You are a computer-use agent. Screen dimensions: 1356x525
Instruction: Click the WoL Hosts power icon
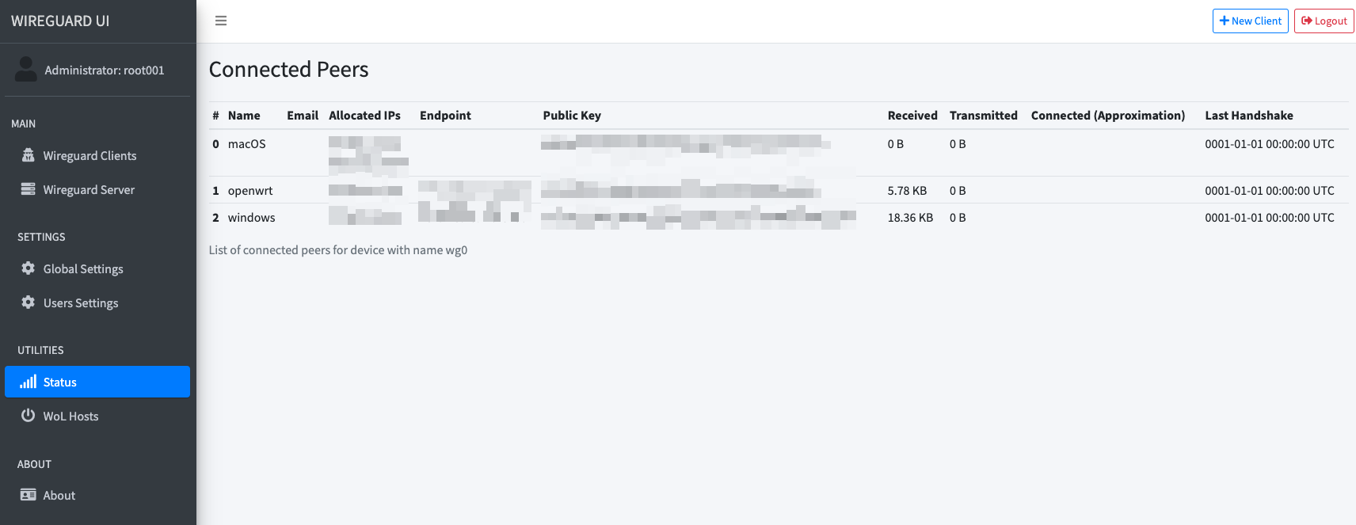point(29,416)
